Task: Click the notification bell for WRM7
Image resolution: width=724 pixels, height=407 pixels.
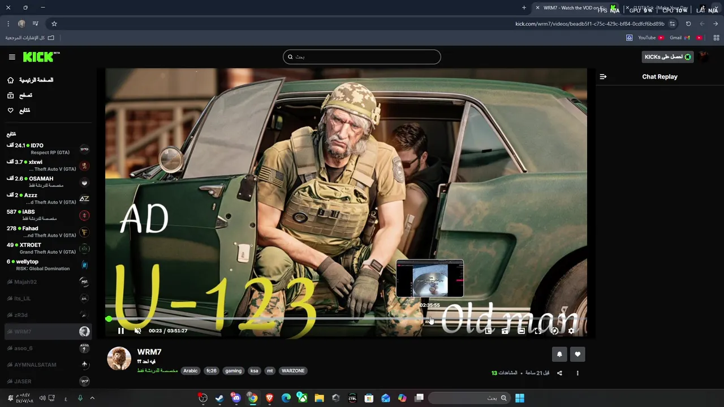Action: click(x=559, y=354)
